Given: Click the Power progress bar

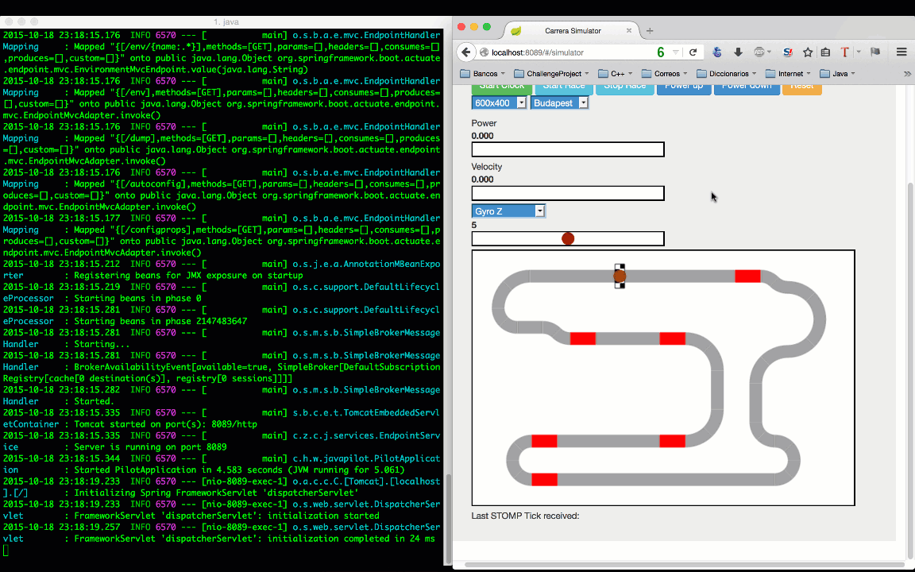Looking at the screenshot, I should tap(568, 149).
